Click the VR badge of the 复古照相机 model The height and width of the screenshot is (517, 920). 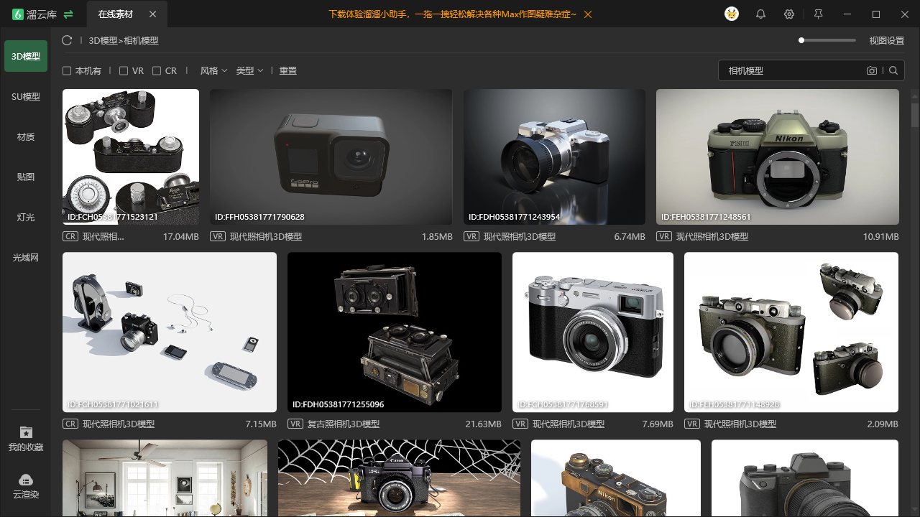coord(295,424)
